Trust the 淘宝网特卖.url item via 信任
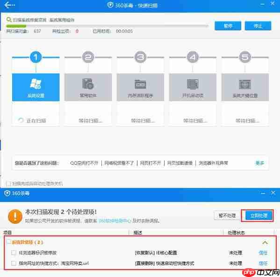Viewport: 280px width, 277px height. click(x=263, y=263)
